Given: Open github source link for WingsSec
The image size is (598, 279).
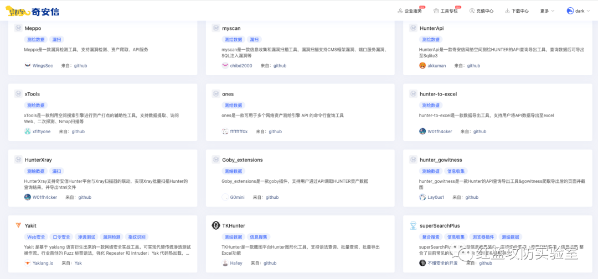Looking at the screenshot, I should pos(80,65).
